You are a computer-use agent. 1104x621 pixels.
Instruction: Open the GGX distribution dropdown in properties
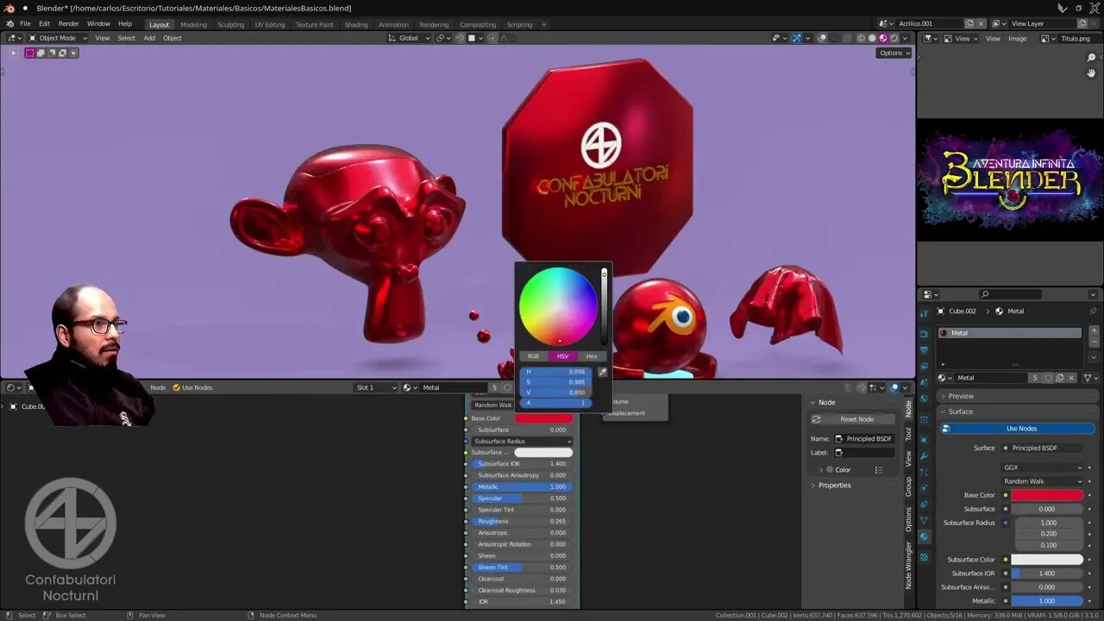click(x=1042, y=467)
